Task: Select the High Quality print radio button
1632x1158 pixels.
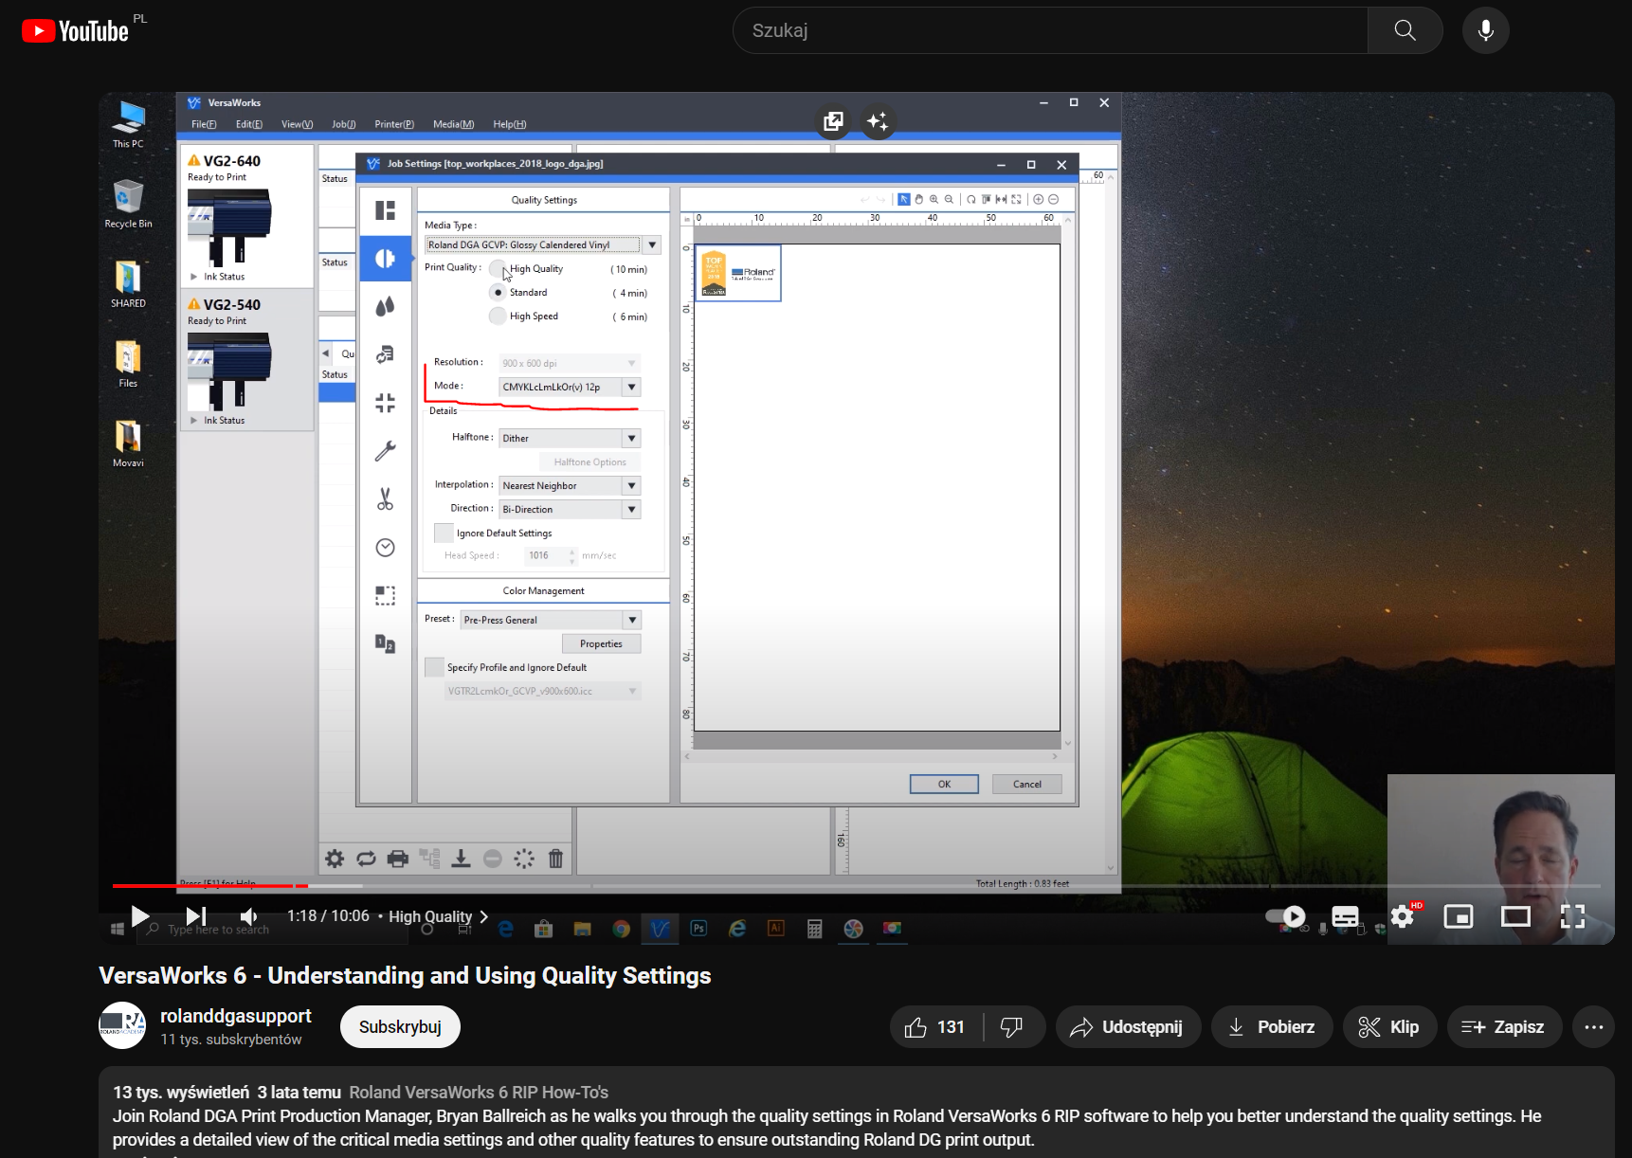Action: tap(498, 269)
